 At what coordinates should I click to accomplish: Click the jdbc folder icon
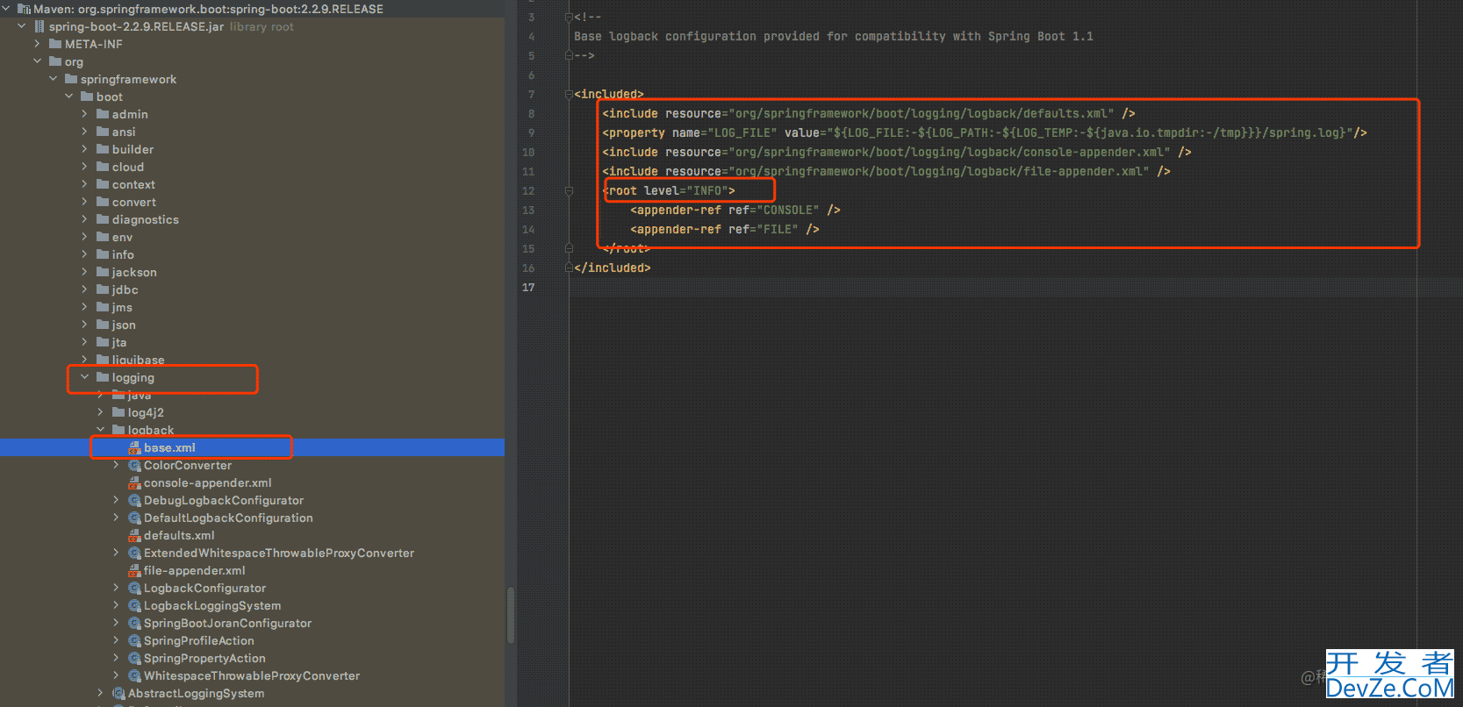pos(103,289)
